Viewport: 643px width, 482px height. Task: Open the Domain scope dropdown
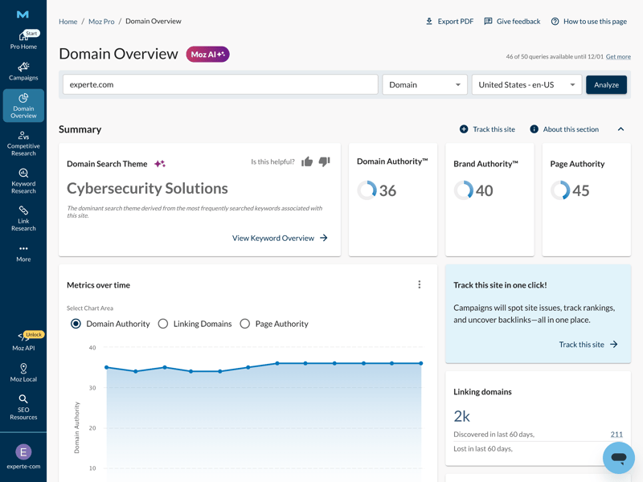point(424,84)
